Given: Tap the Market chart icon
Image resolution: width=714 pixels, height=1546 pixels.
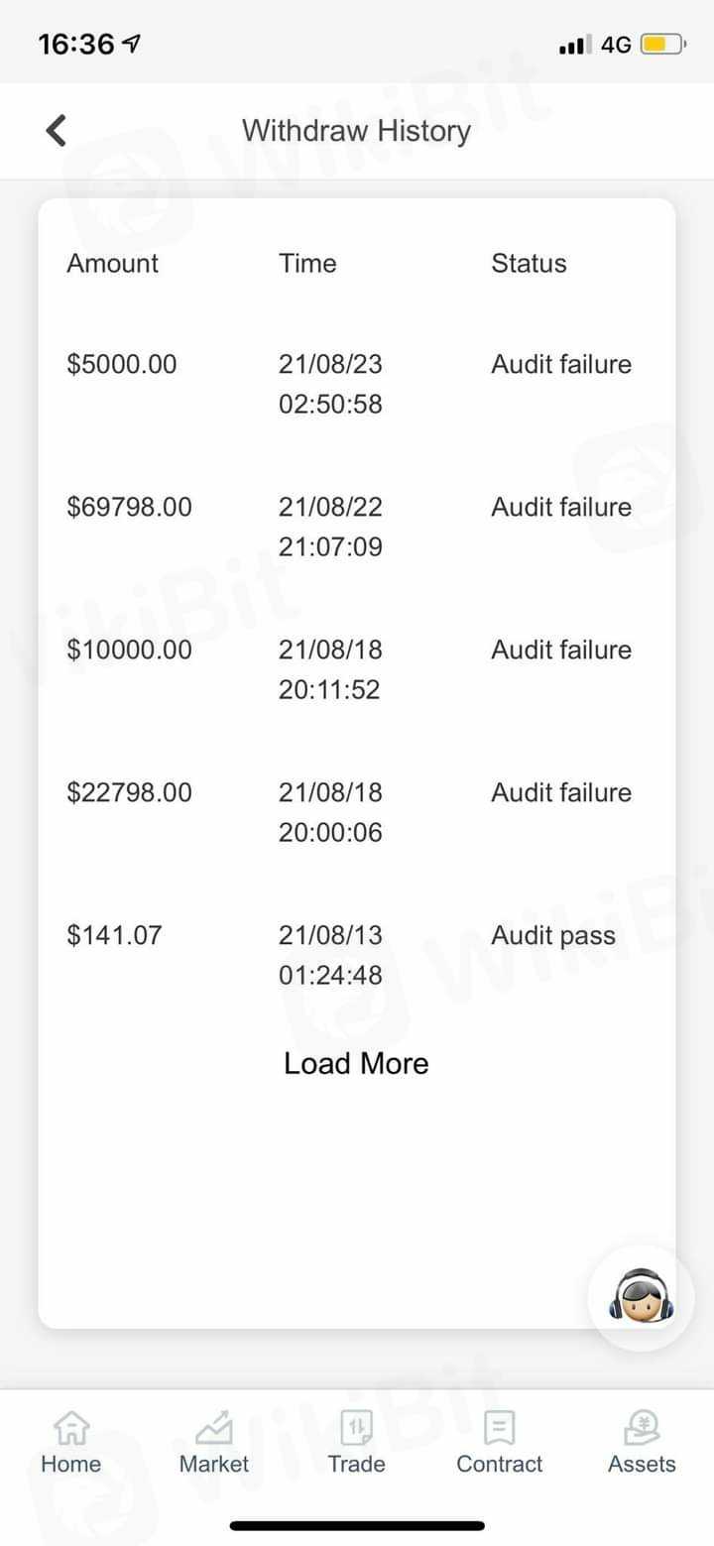Looking at the screenshot, I should point(214,1429).
